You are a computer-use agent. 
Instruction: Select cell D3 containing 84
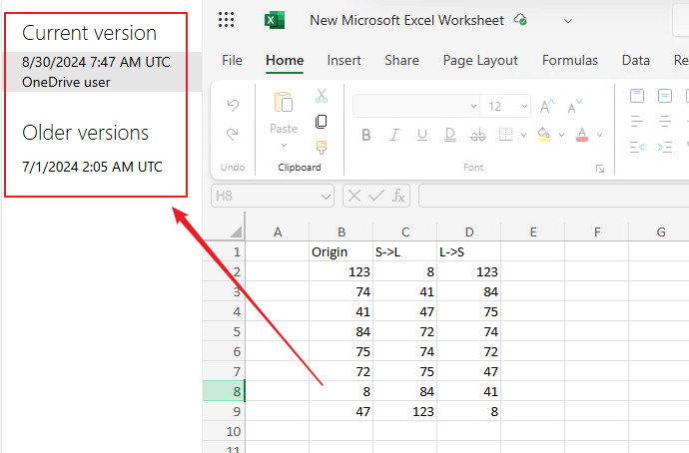coord(469,292)
